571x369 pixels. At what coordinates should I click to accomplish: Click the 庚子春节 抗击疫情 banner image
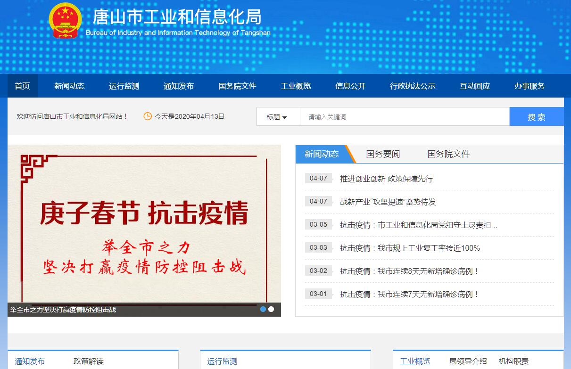tap(144, 224)
